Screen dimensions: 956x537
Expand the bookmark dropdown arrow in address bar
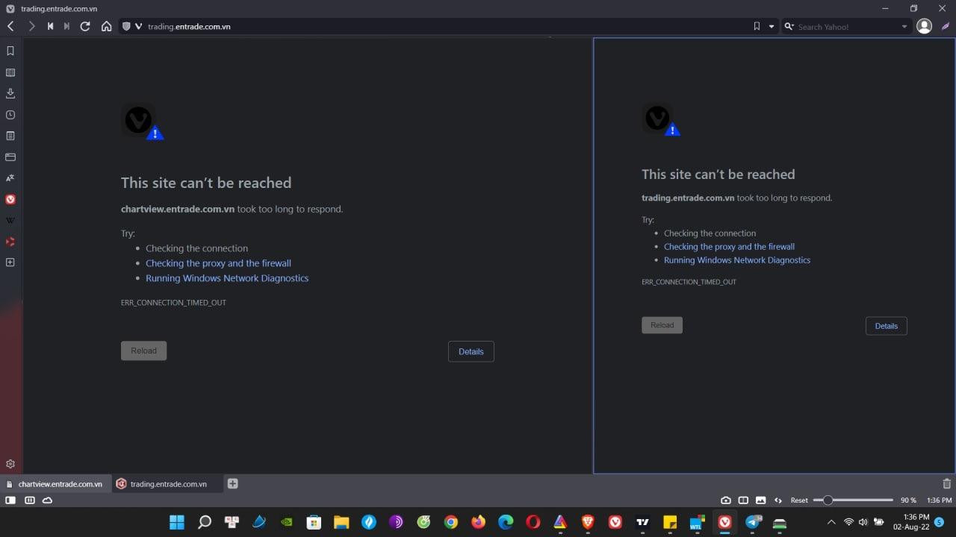click(772, 27)
